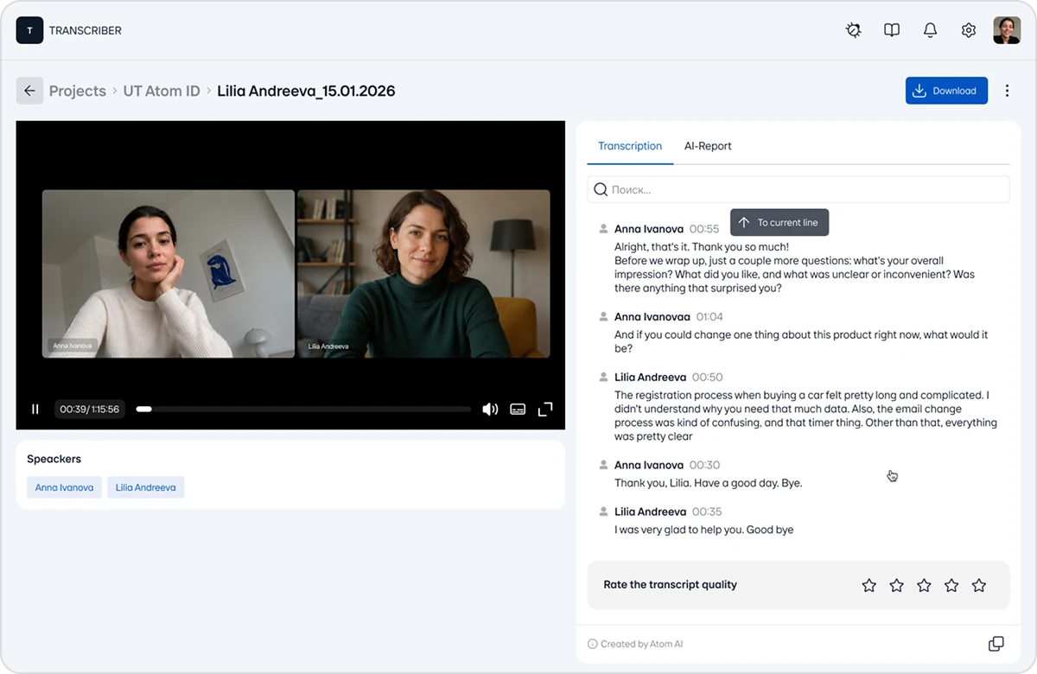Click Anna Ivanova's video tile

(x=169, y=274)
